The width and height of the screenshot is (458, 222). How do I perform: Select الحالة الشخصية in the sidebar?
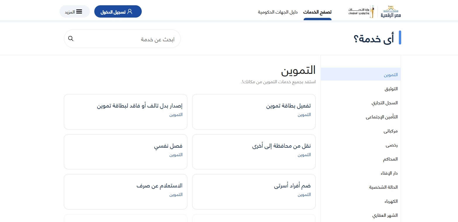coord(361,187)
